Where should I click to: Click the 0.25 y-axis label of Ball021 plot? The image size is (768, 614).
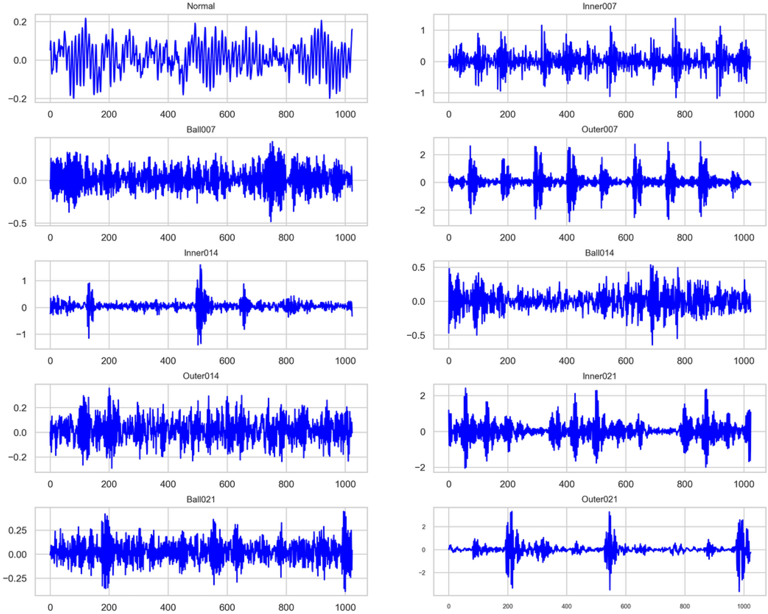click(17, 530)
